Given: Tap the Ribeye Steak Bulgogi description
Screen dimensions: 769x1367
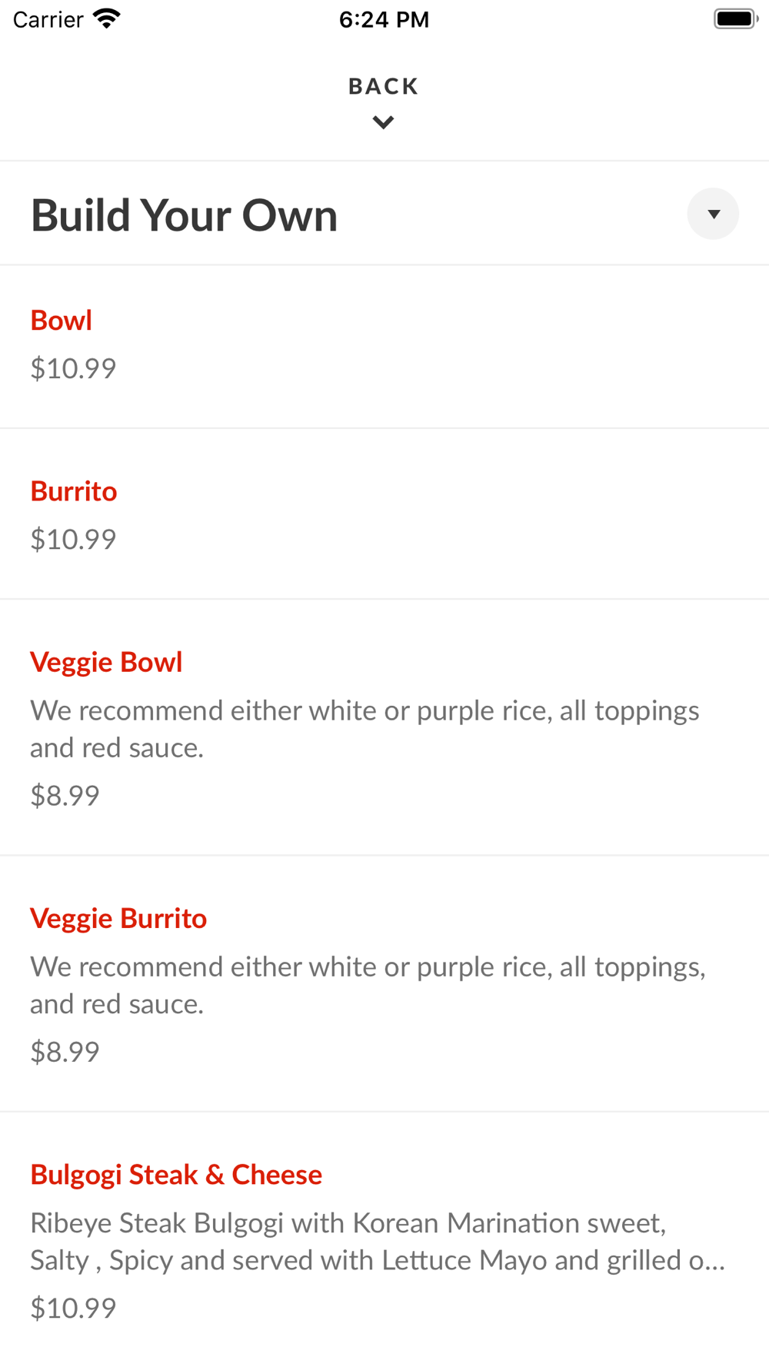Looking at the screenshot, I should [377, 1241].
